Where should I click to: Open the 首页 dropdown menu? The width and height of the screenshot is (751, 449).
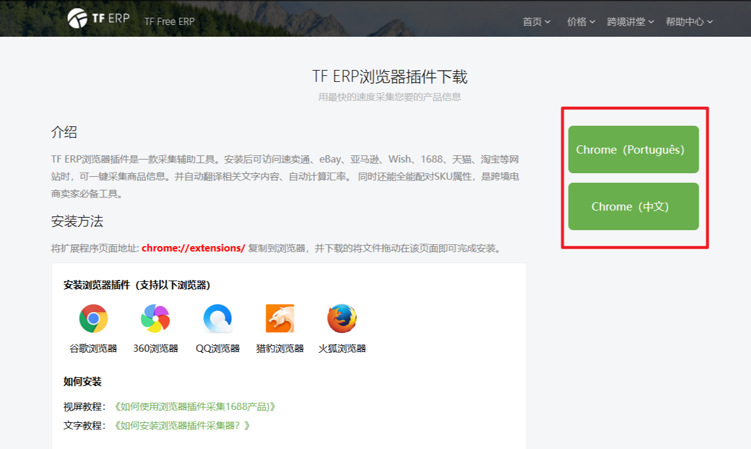point(537,22)
